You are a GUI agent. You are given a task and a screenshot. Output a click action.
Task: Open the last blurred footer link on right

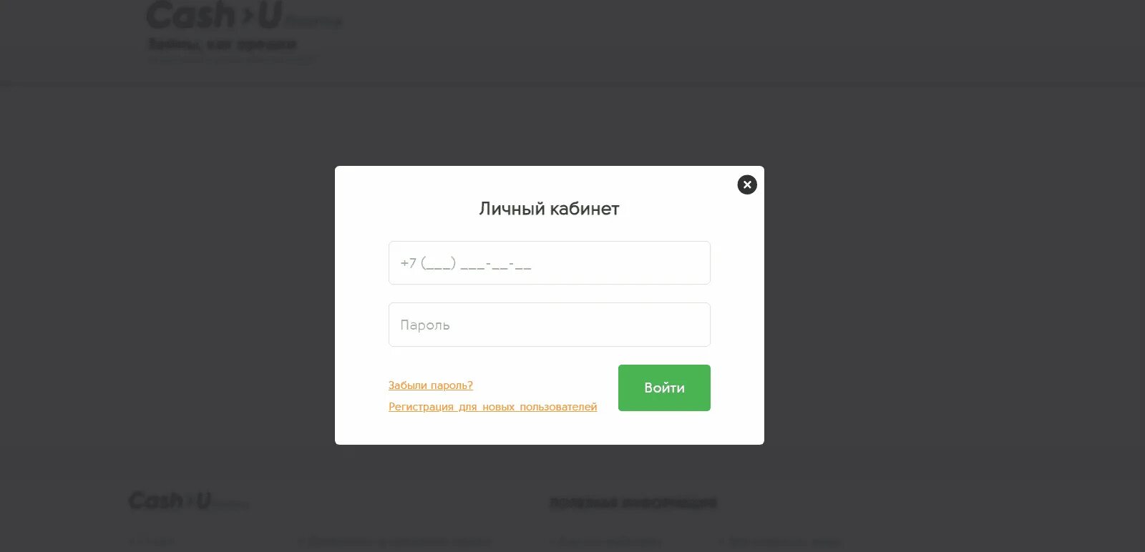780,542
